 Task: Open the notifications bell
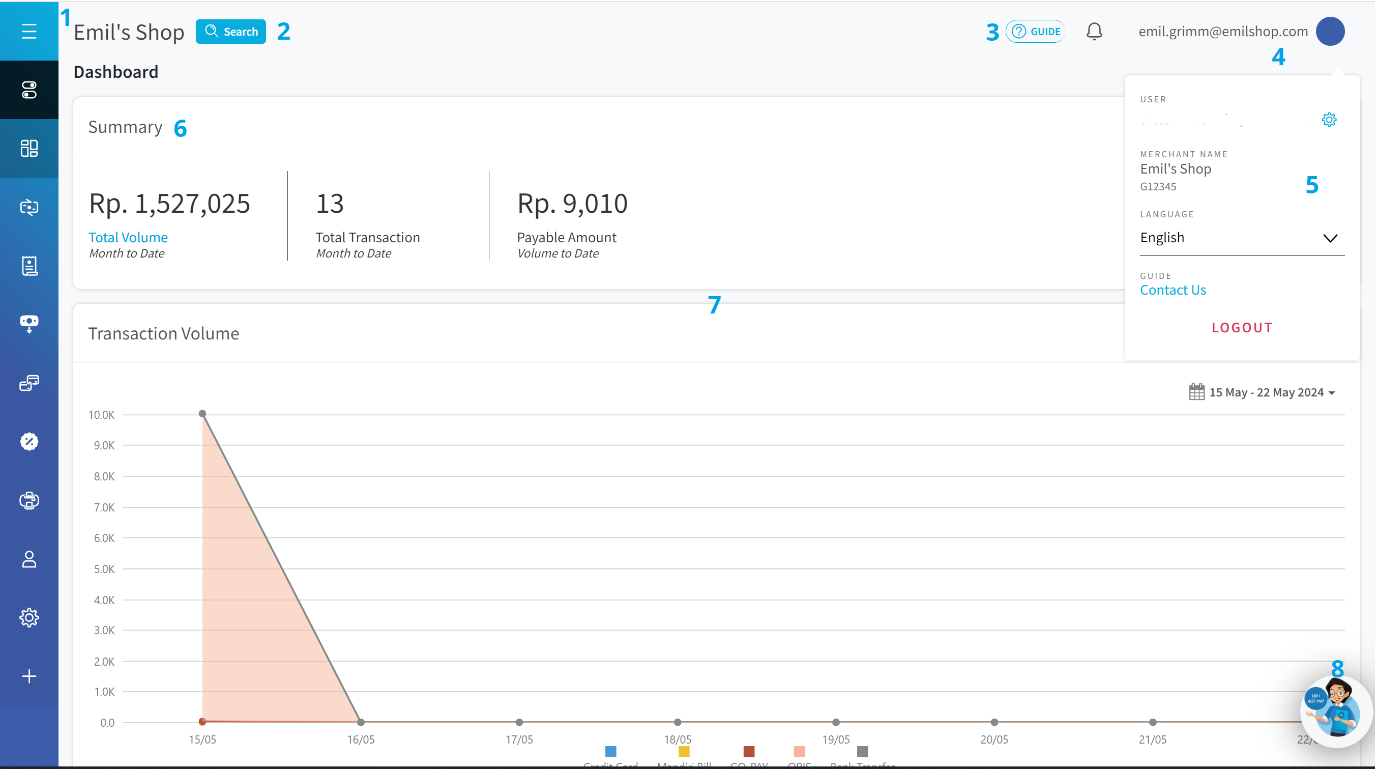click(1094, 32)
